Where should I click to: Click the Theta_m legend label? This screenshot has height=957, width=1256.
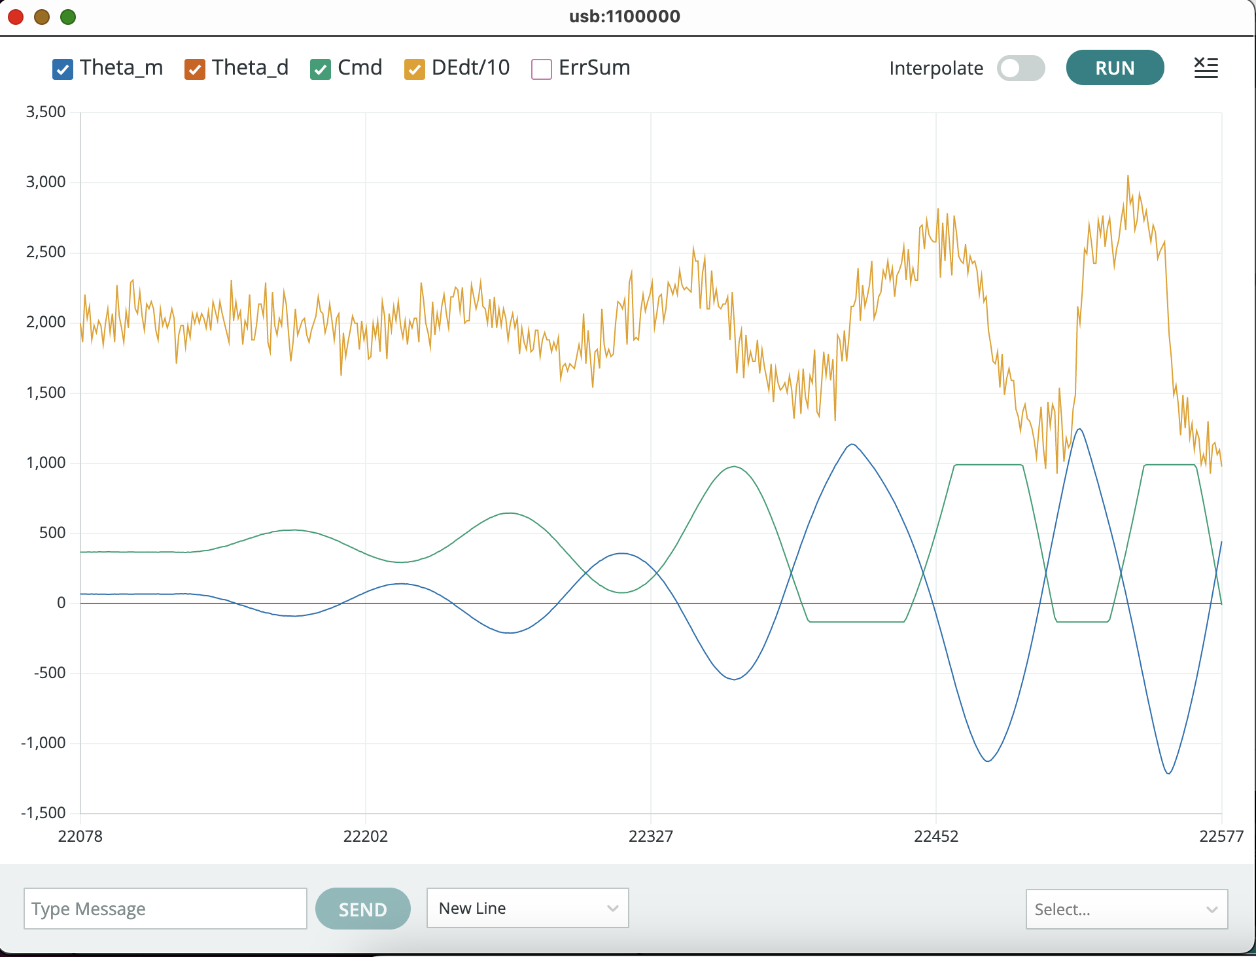pos(121,67)
